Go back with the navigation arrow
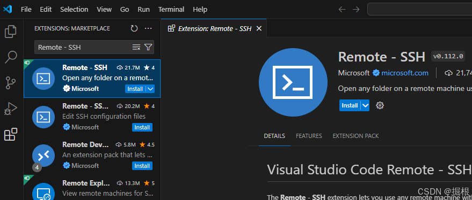 (342, 9)
